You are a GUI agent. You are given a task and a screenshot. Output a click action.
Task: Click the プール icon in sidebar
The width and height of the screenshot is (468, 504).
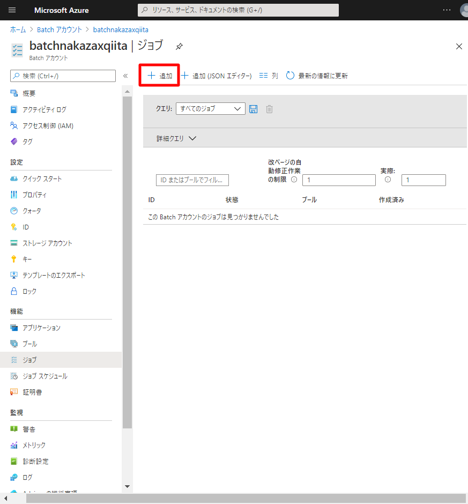click(14, 344)
